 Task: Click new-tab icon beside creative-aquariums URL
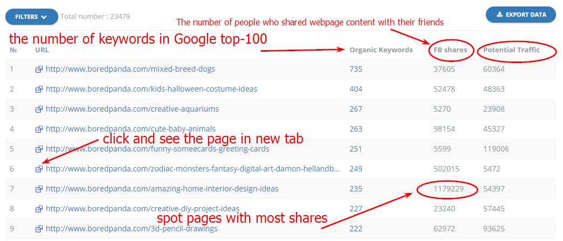(39, 109)
